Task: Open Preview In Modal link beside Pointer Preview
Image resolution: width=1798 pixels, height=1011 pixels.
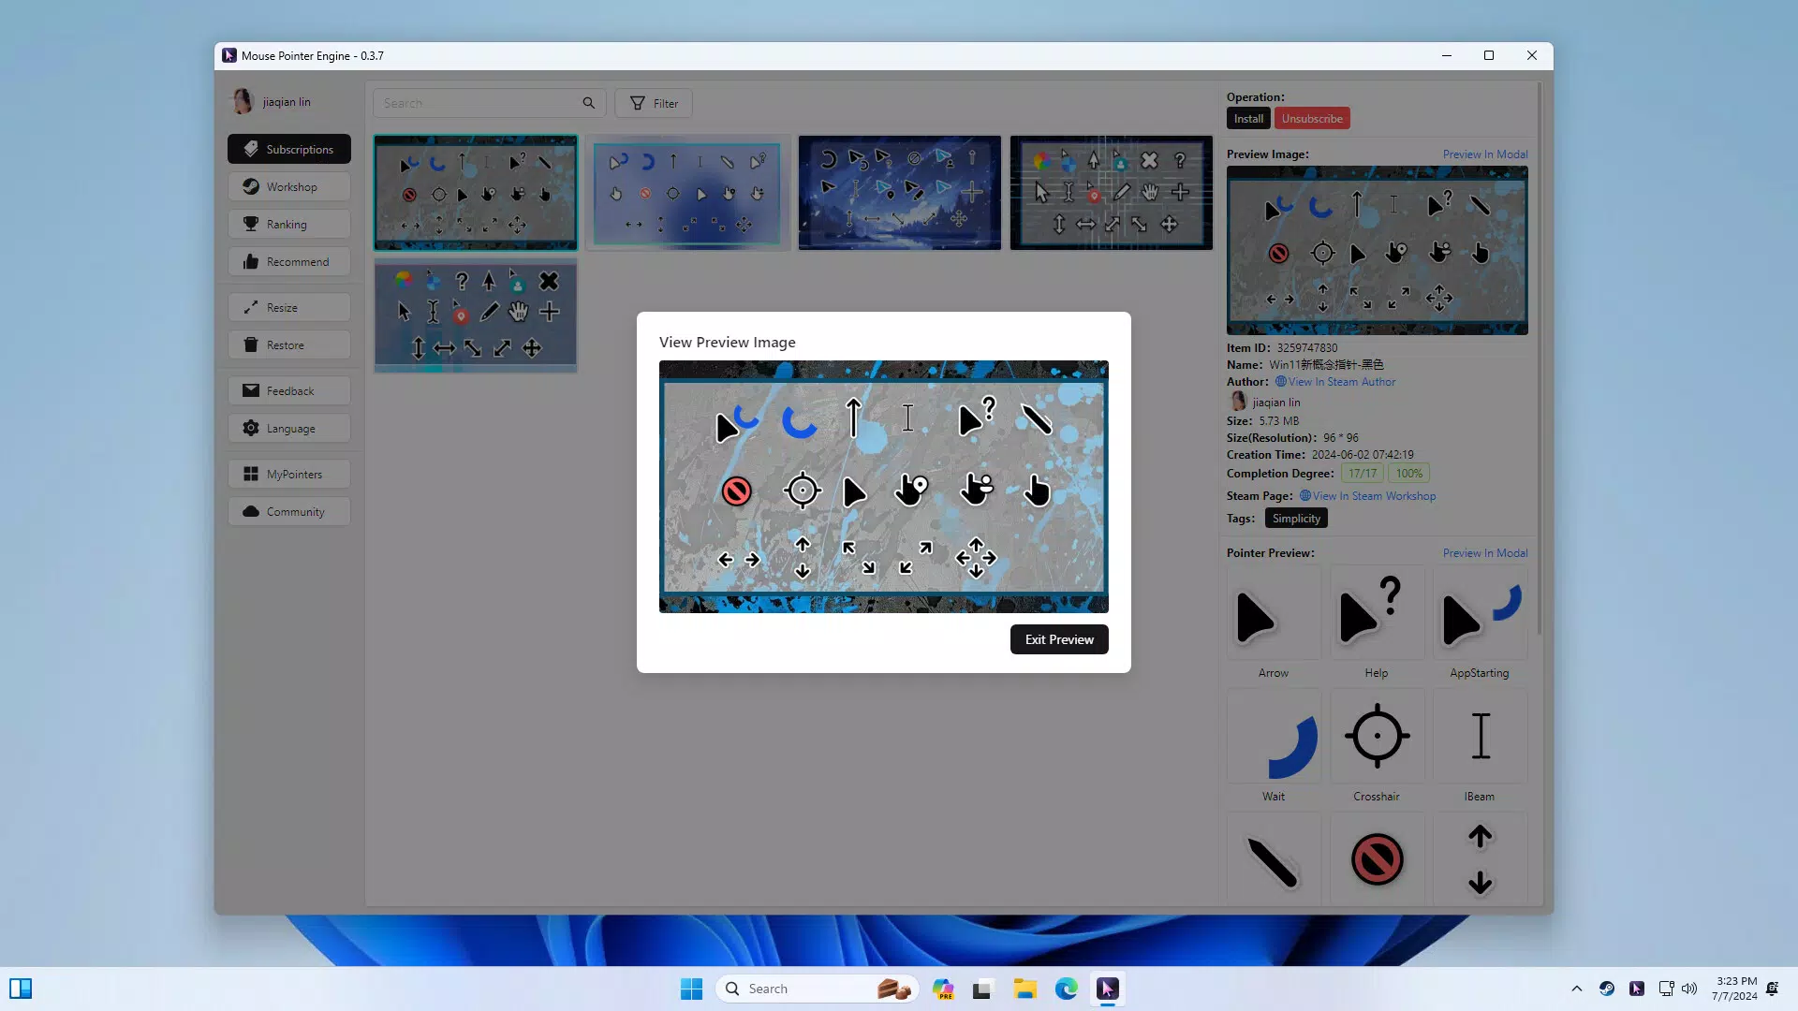Action: [x=1485, y=553]
